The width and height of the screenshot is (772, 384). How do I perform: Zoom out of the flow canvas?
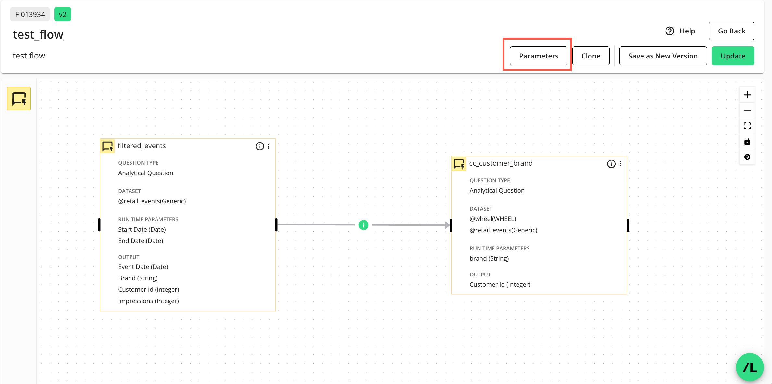coord(747,110)
